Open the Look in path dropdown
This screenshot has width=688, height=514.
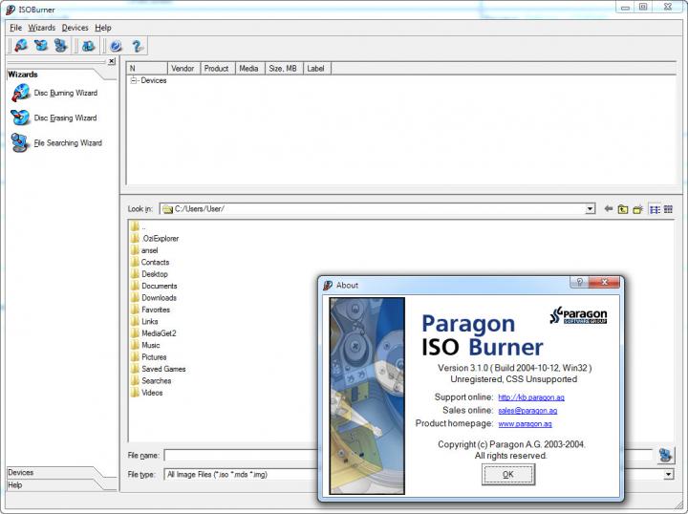tap(590, 209)
